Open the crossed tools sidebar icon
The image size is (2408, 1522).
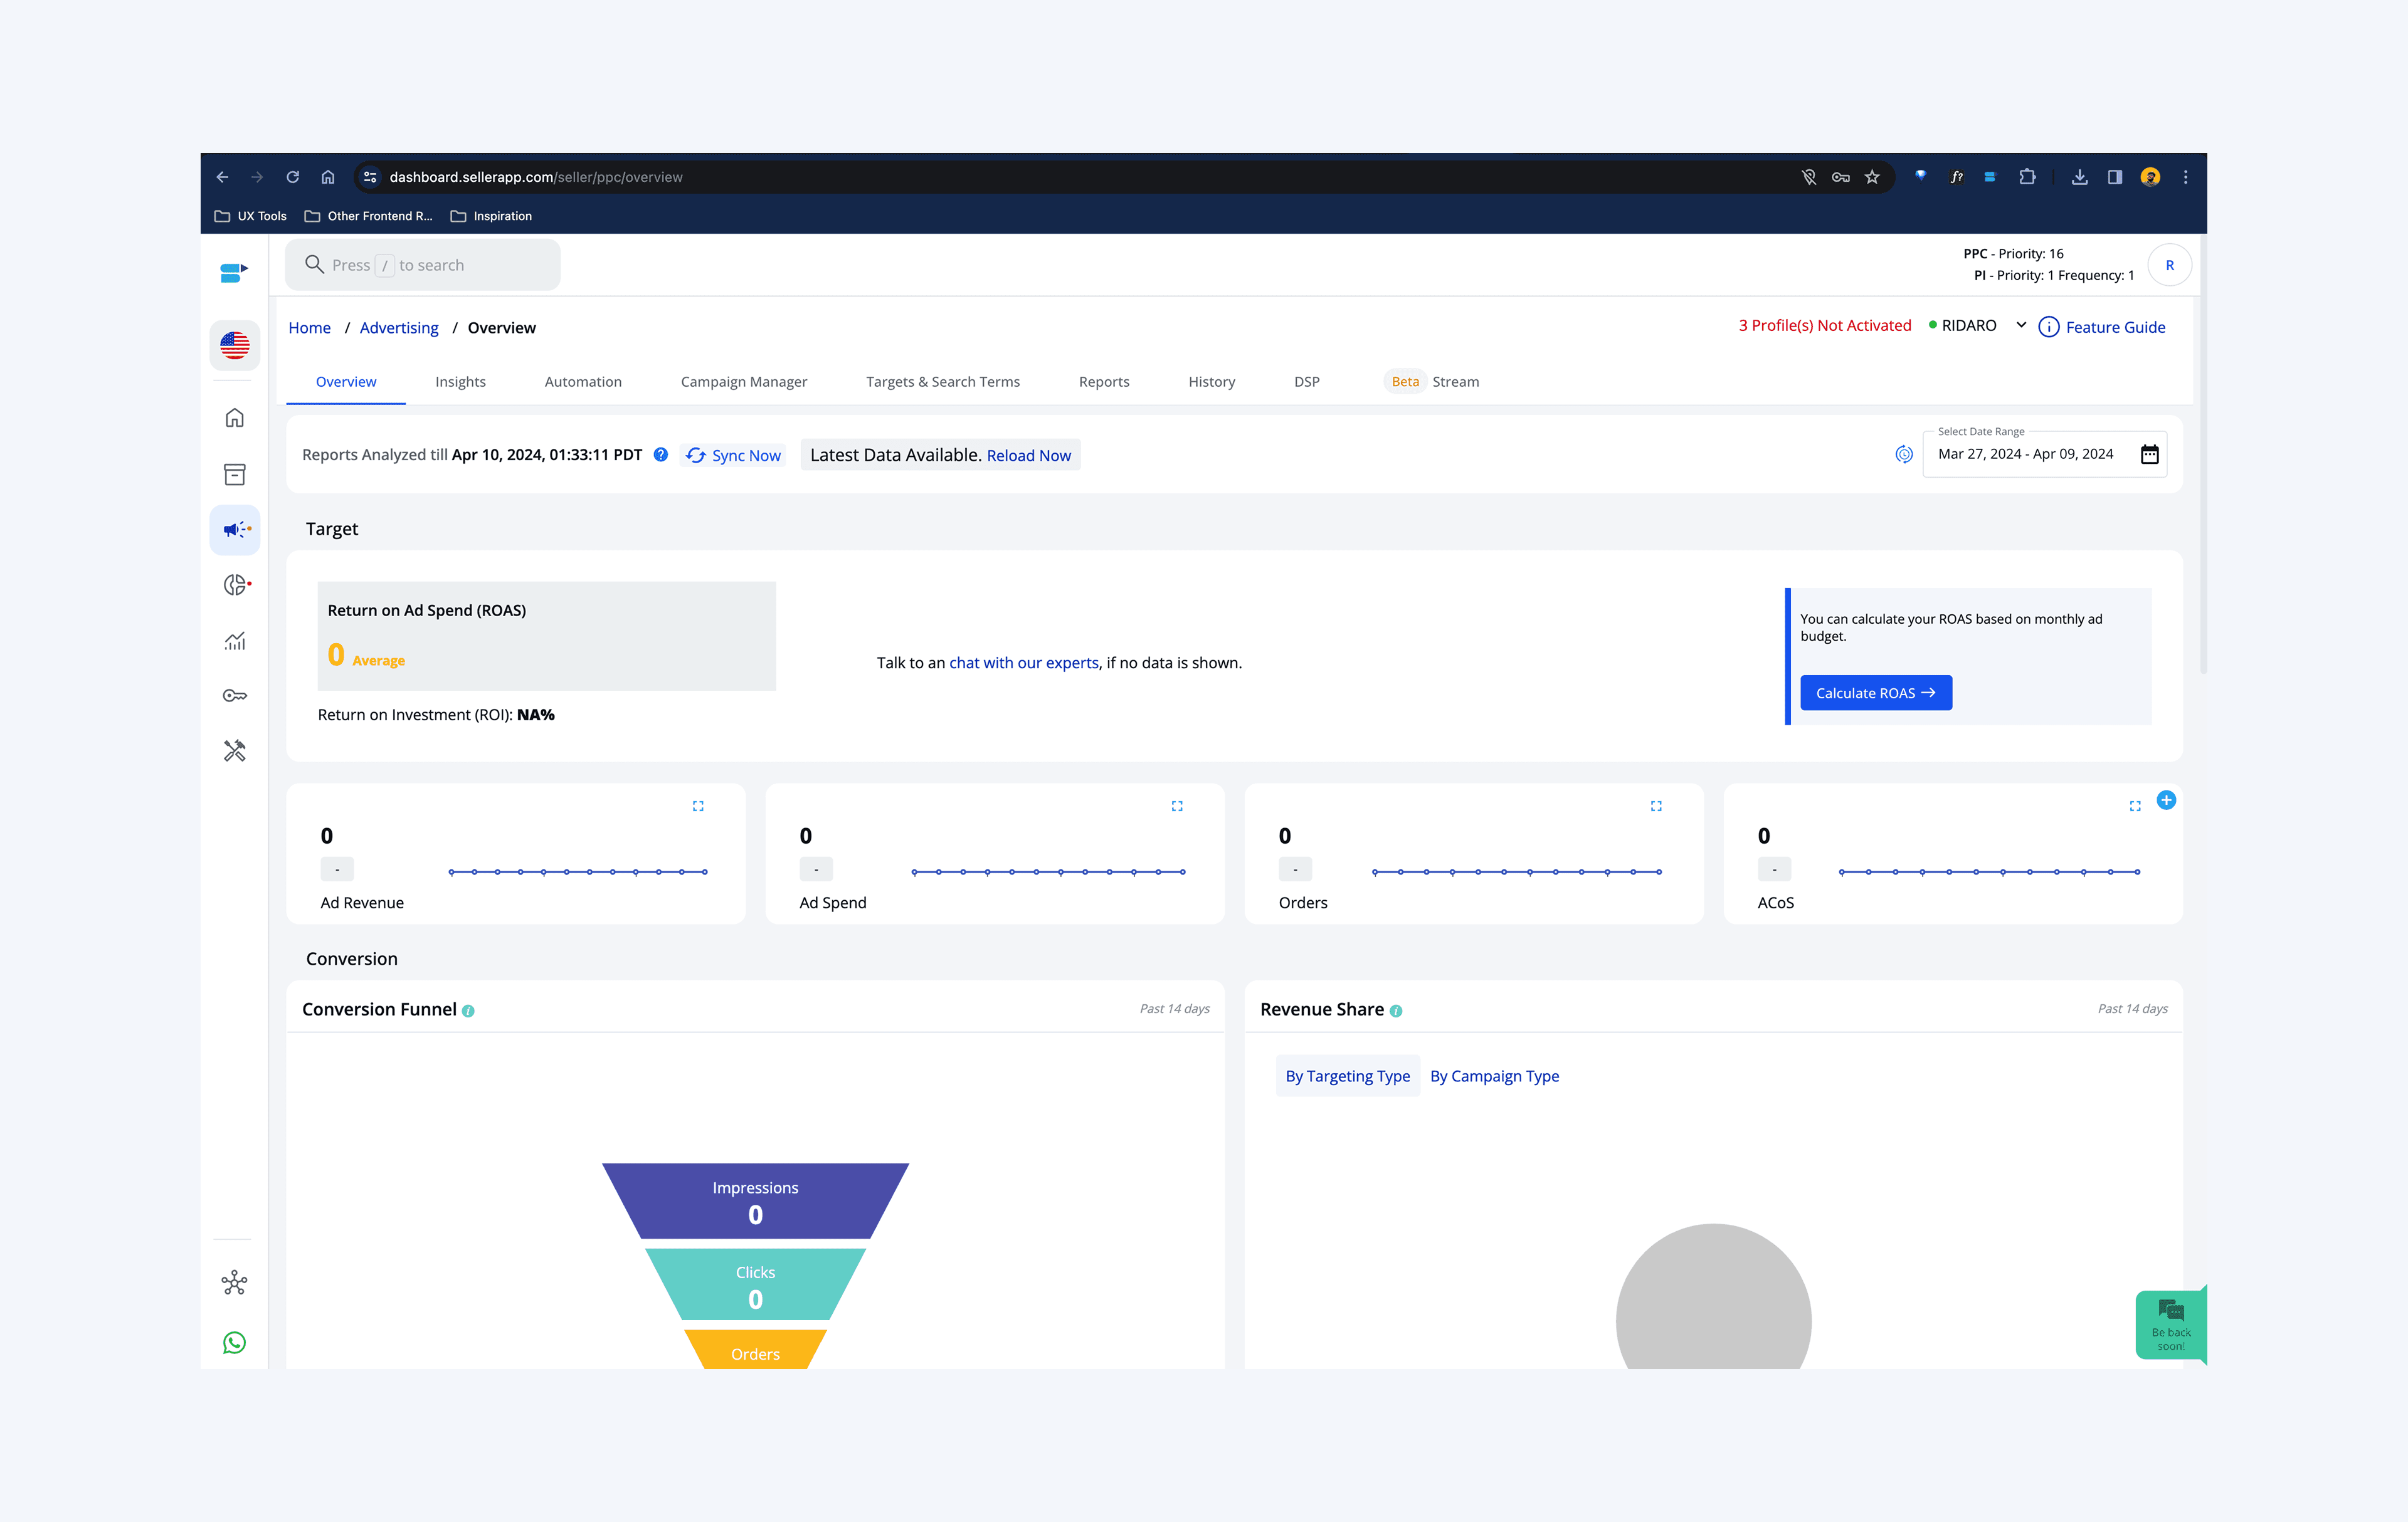(235, 750)
